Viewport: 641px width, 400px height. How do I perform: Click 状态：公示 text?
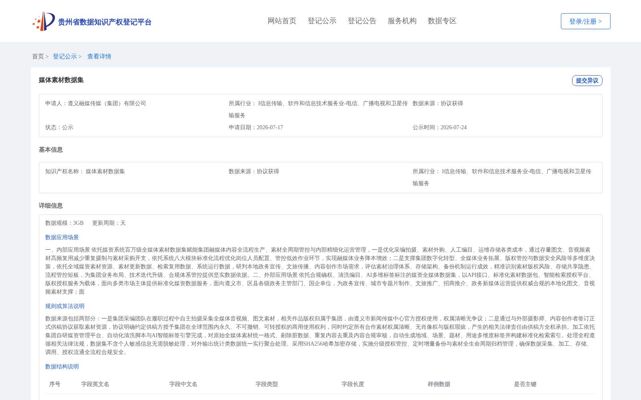click(59, 127)
